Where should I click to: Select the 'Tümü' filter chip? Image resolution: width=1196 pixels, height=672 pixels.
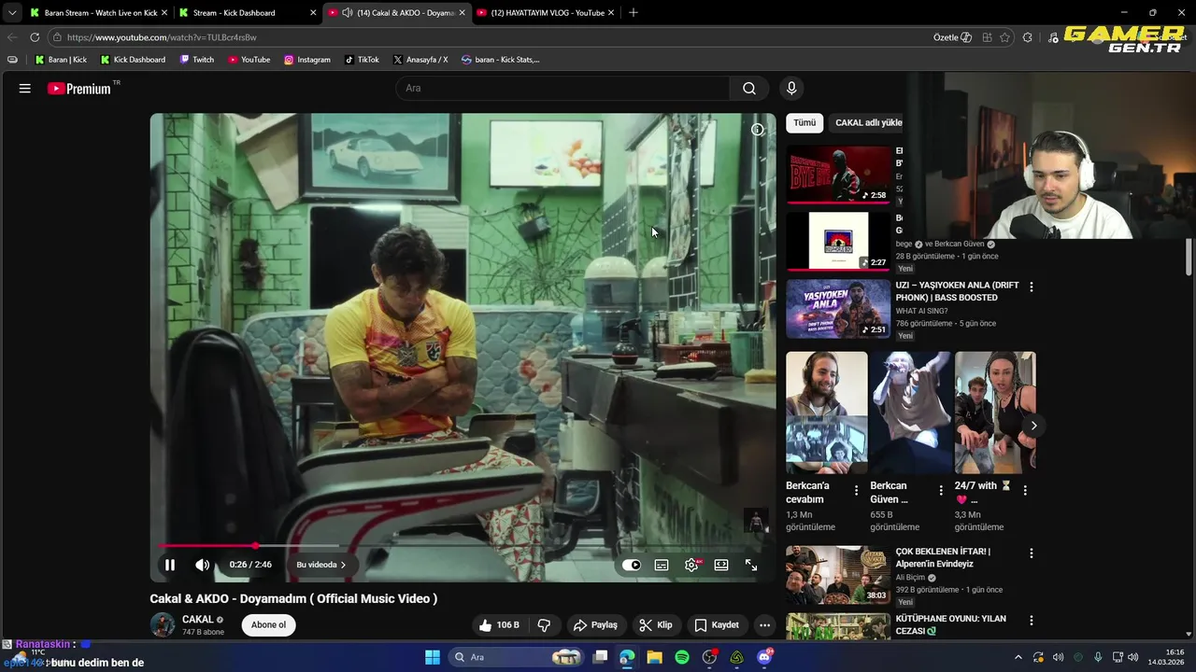point(804,123)
